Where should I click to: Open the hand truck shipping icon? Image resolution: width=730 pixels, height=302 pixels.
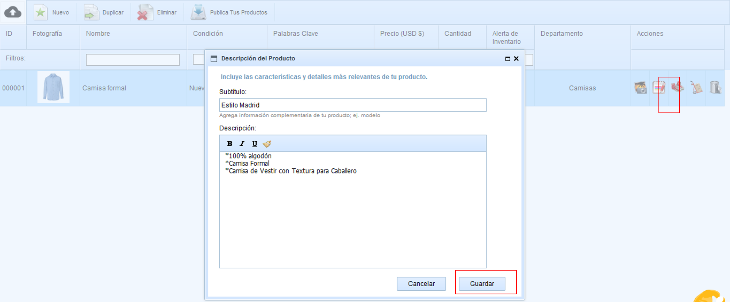[696, 88]
